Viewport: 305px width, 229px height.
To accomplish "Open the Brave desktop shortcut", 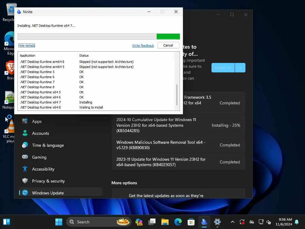I will pyautogui.click(x=9, y=70).
